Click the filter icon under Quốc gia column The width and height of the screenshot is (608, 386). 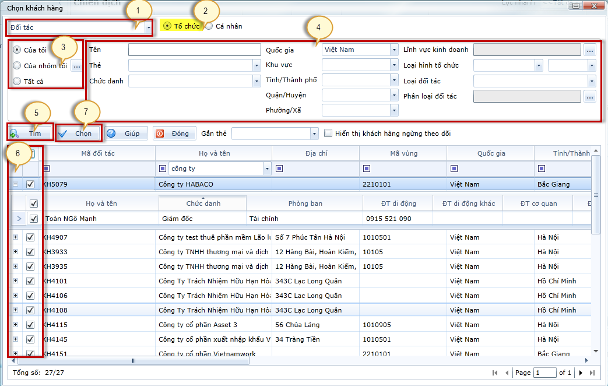click(453, 169)
